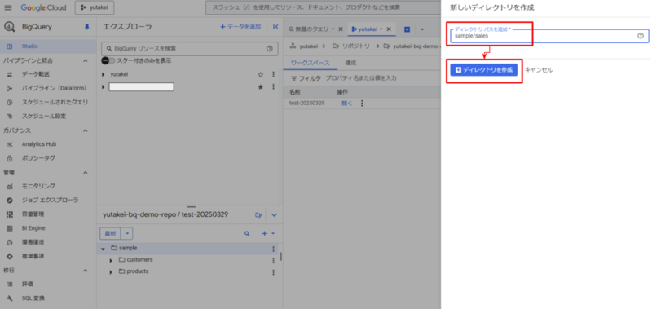The height and width of the screenshot is (309, 652).
Task: Open the main hamburger navigation menu
Action: click(x=8, y=7)
